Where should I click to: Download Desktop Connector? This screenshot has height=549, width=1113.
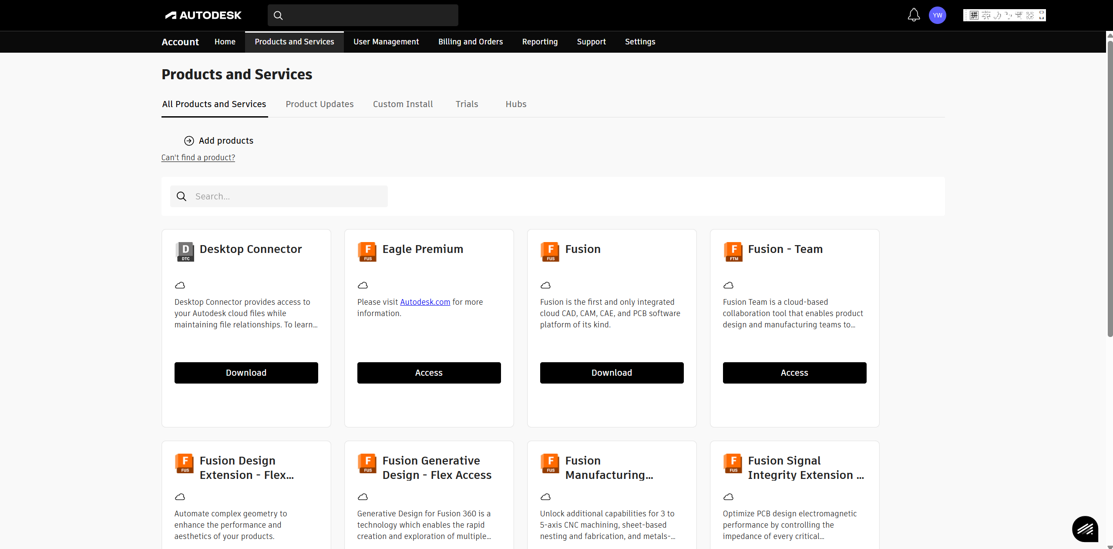[246, 373]
